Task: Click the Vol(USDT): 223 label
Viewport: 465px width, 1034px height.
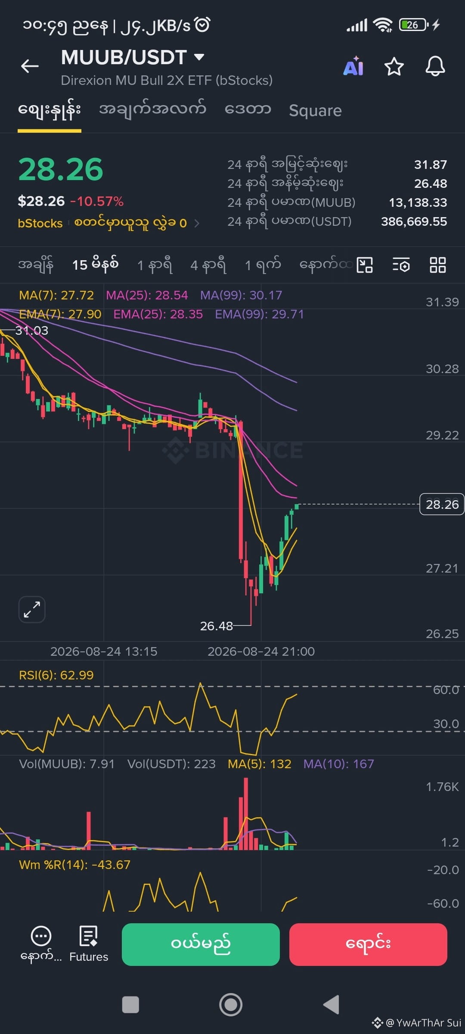Action: click(x=171, y=764)
